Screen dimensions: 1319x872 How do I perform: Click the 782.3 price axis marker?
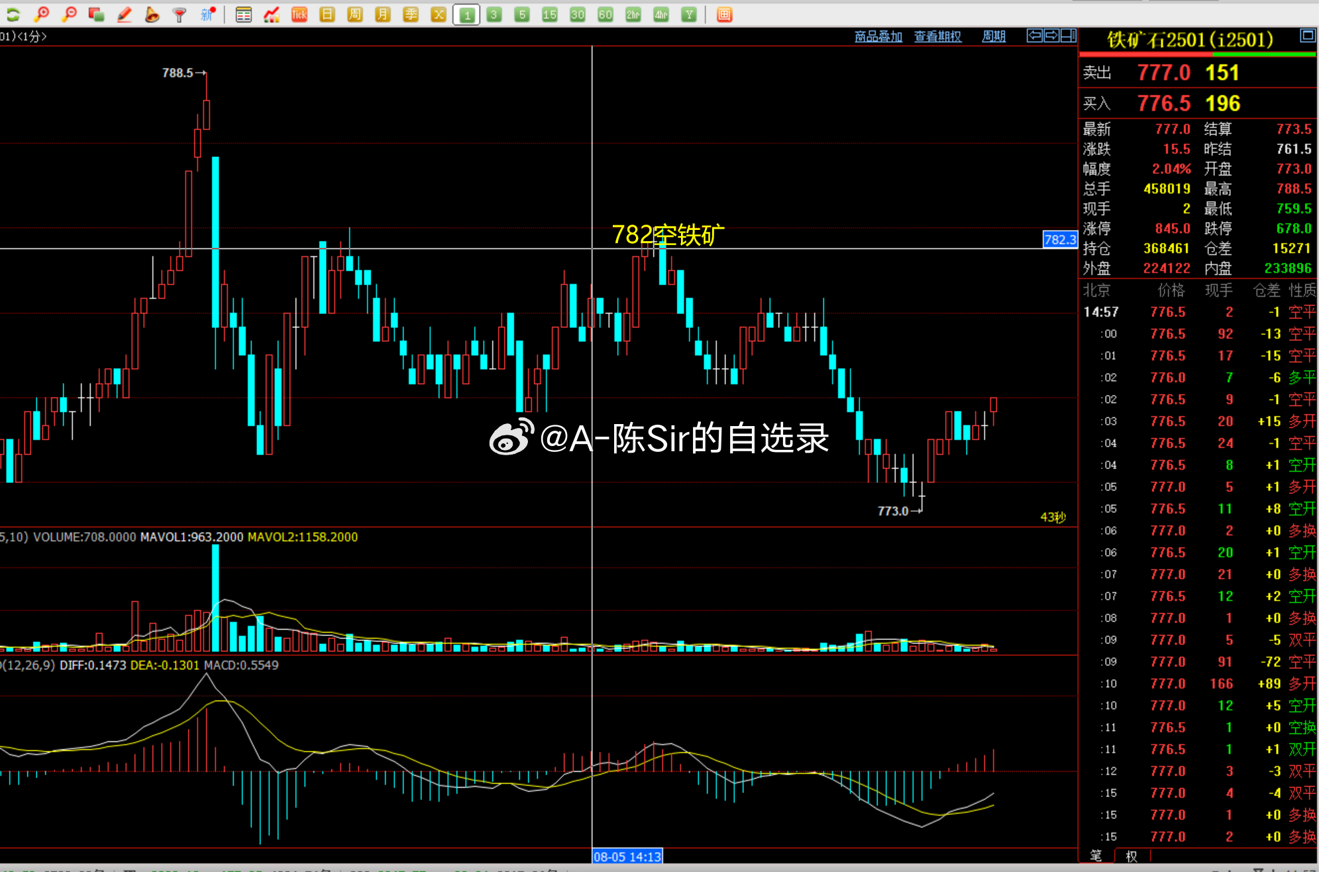(x=1060, y=239)
